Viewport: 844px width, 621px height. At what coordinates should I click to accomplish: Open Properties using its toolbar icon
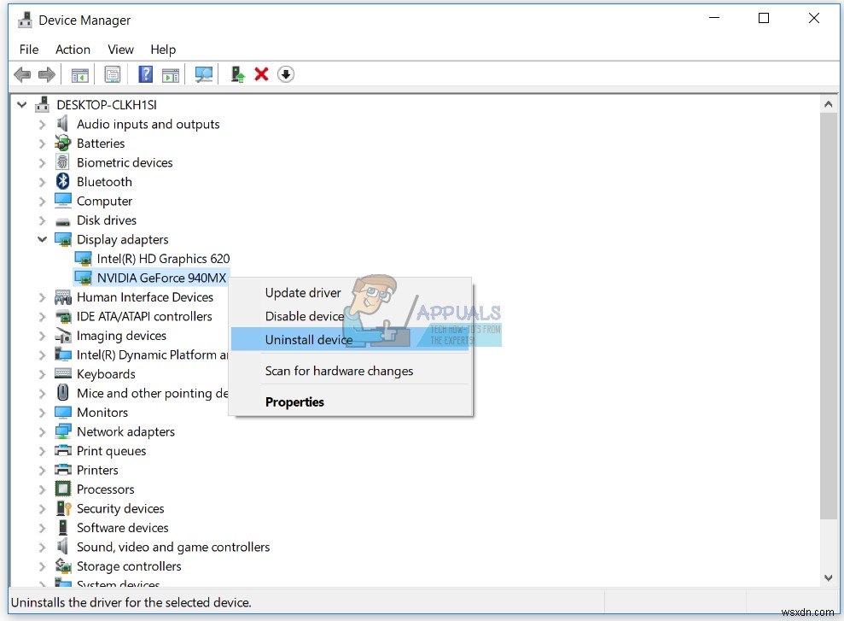tap(113, 74)
